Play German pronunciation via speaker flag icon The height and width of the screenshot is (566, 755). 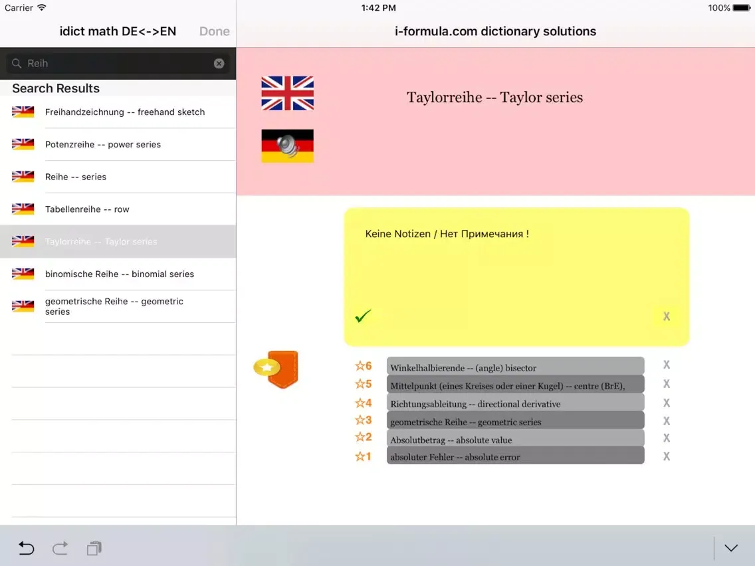pos(288,146)
